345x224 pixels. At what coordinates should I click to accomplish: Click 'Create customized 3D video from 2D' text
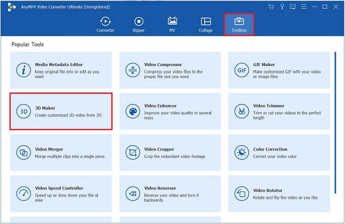click(x=68, y=115)
